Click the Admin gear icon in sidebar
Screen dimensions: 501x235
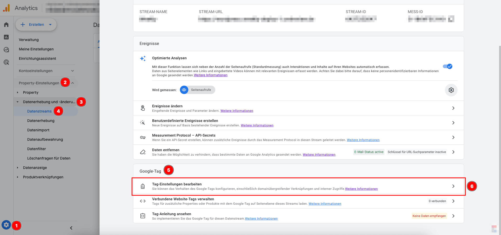pyautogui.click(x=6, y=225)
